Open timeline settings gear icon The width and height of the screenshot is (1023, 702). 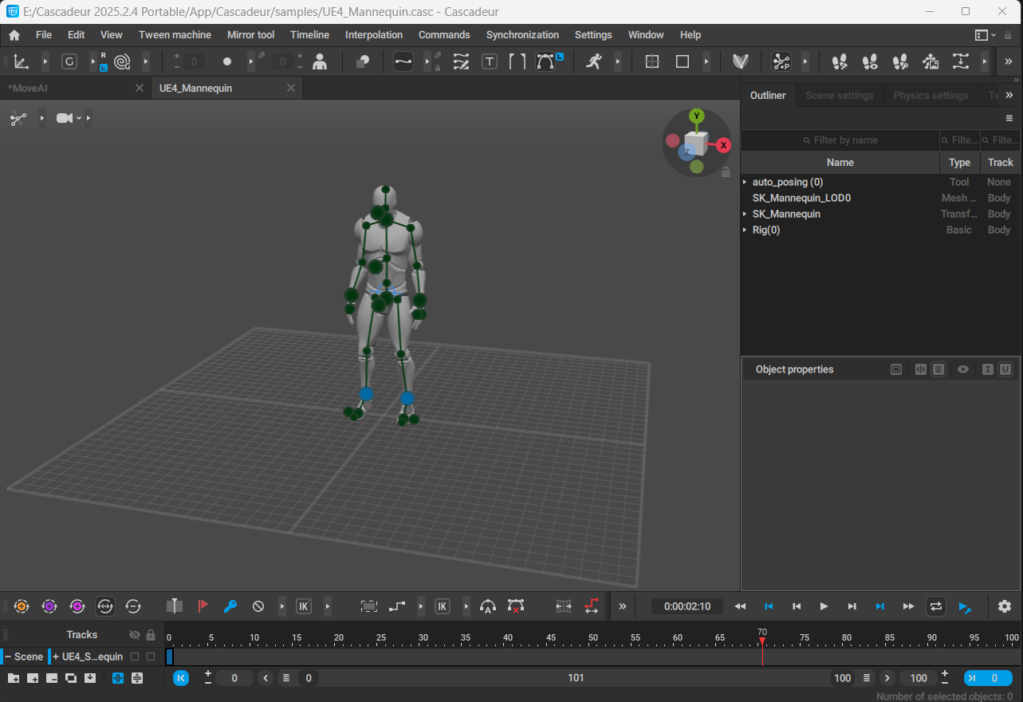tap(1005, 606)
